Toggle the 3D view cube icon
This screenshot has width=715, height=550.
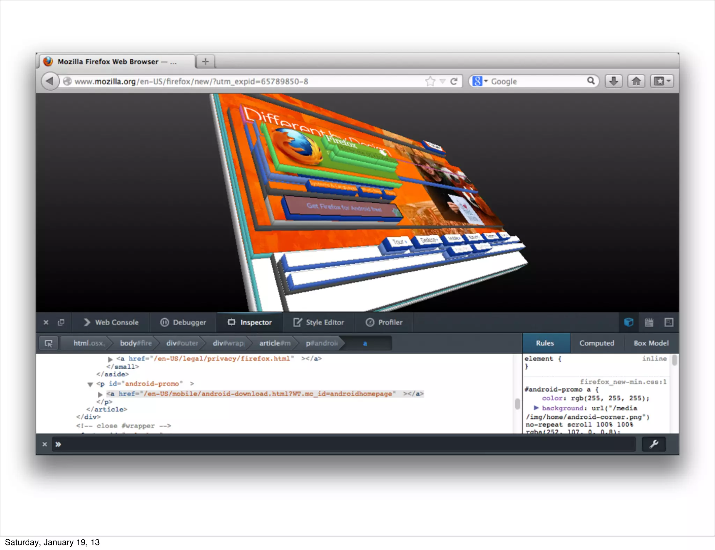pyautogui.click(x=628, y=322)
